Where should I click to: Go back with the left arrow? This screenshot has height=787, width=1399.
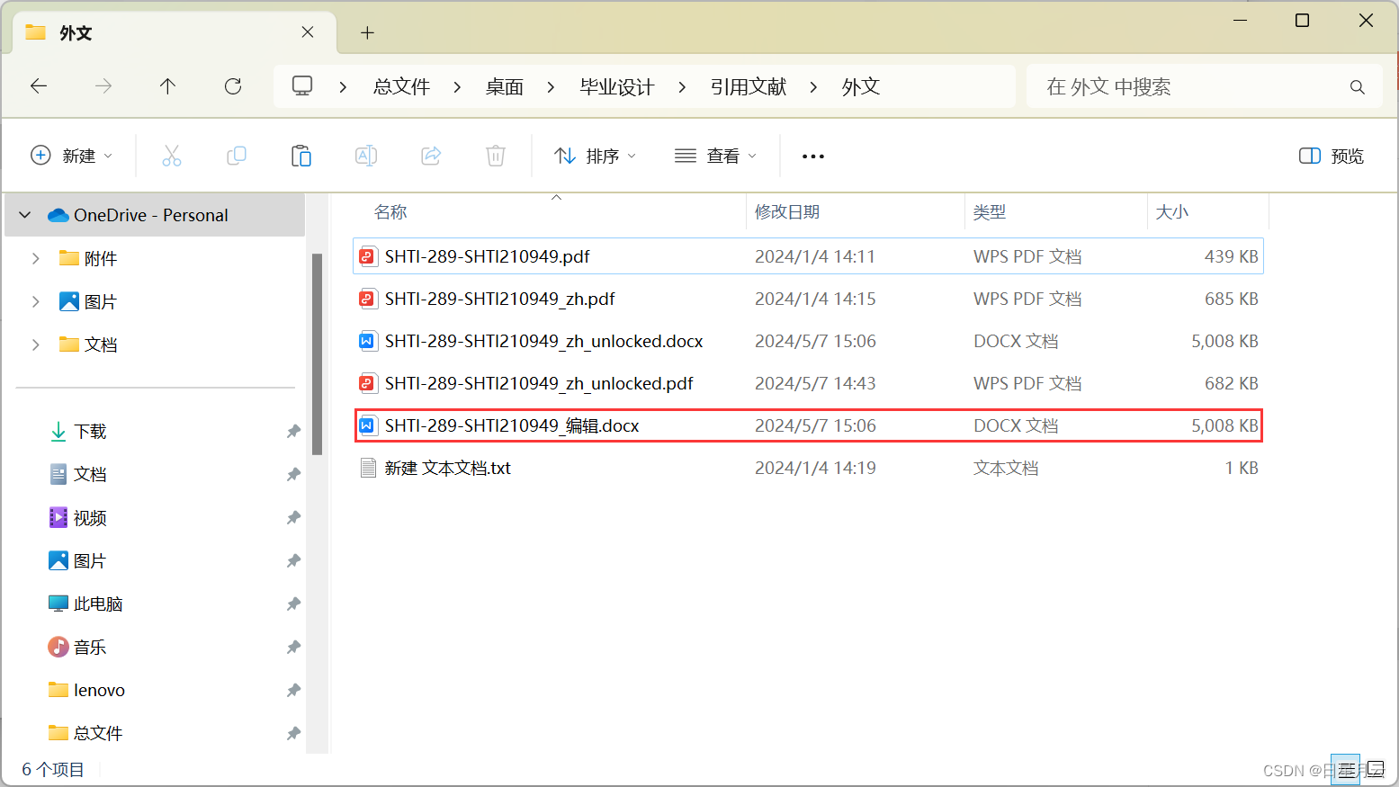[39, 86]
